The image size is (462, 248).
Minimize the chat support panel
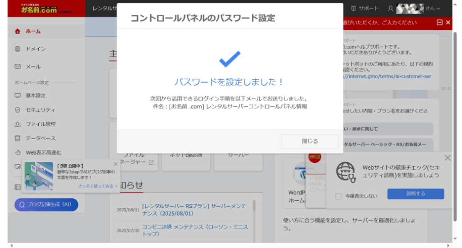point(439,23)
